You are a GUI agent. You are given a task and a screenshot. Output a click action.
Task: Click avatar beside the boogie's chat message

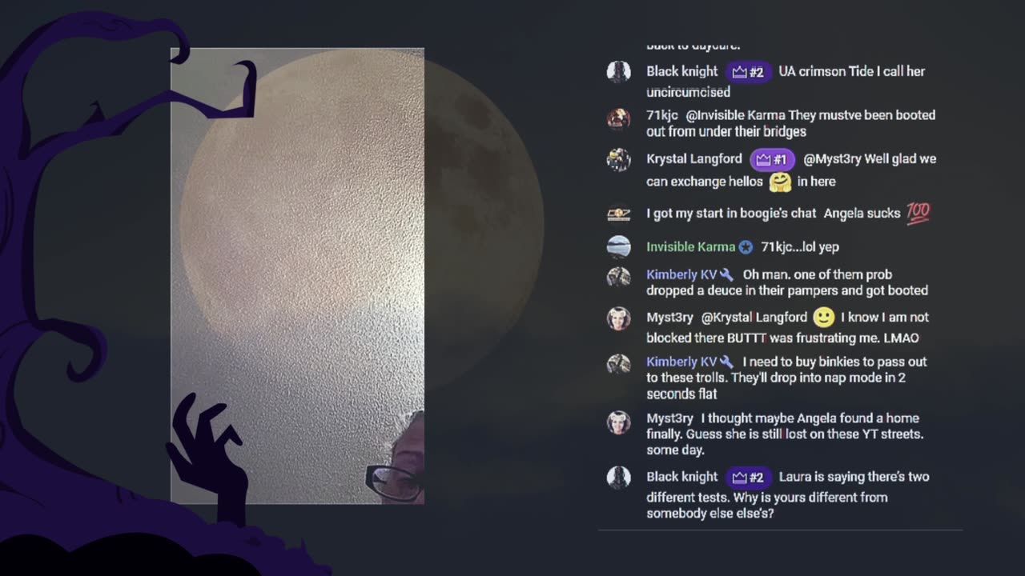click(x=618, y=214)
